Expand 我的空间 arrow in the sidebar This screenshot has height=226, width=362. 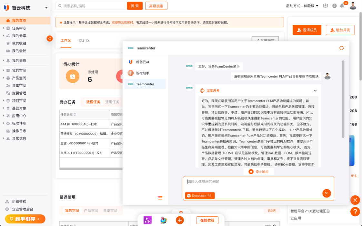(x=3, y=71)
